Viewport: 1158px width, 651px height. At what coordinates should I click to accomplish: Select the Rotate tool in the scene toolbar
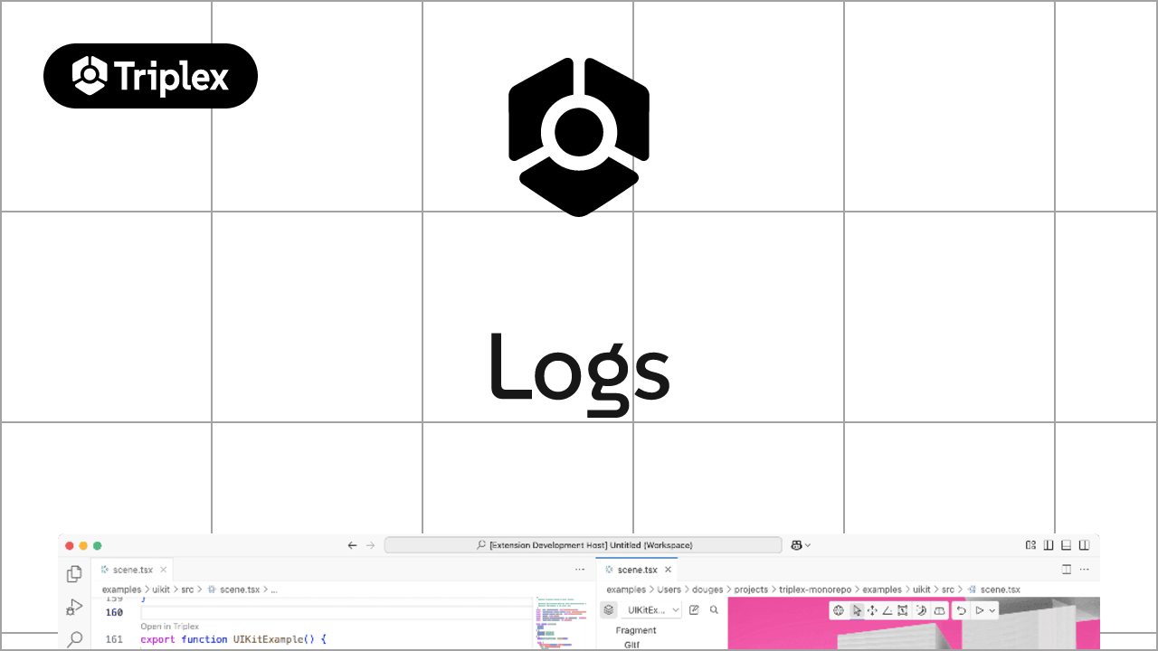click(887, 610)
